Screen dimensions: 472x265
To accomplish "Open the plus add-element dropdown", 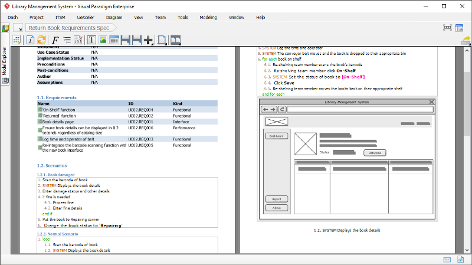I will [148, 40].
